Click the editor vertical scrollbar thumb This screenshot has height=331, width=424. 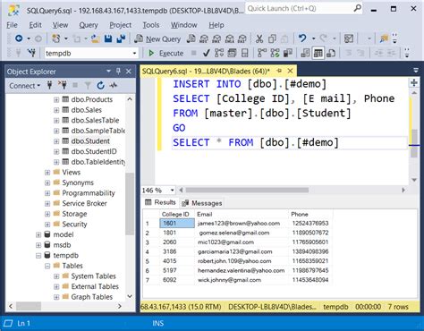pyautogui.click(x=414, y=143)
